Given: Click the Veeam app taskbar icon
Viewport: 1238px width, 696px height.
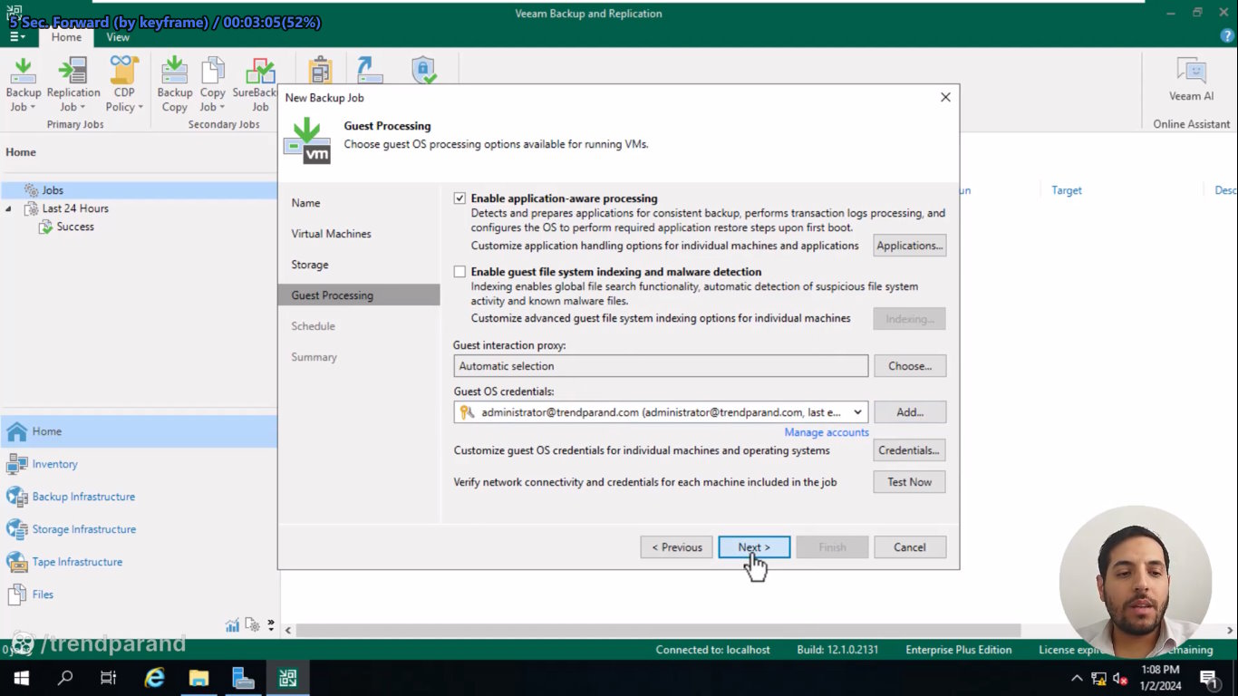Looking at the screenshot, I should click(287, 678).
